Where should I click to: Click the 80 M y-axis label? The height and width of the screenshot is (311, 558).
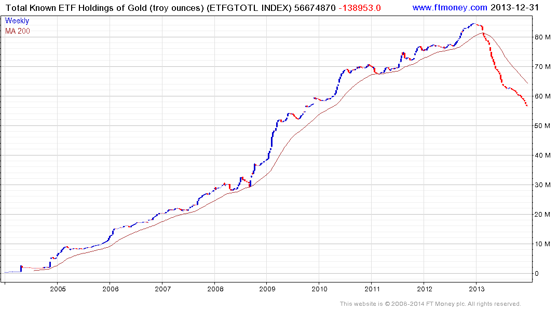(x=542, y=37)
